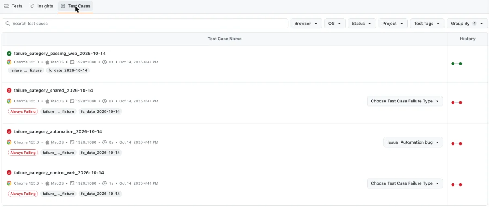
Task: Open the Insights tab
Action: tap(41, 6)
